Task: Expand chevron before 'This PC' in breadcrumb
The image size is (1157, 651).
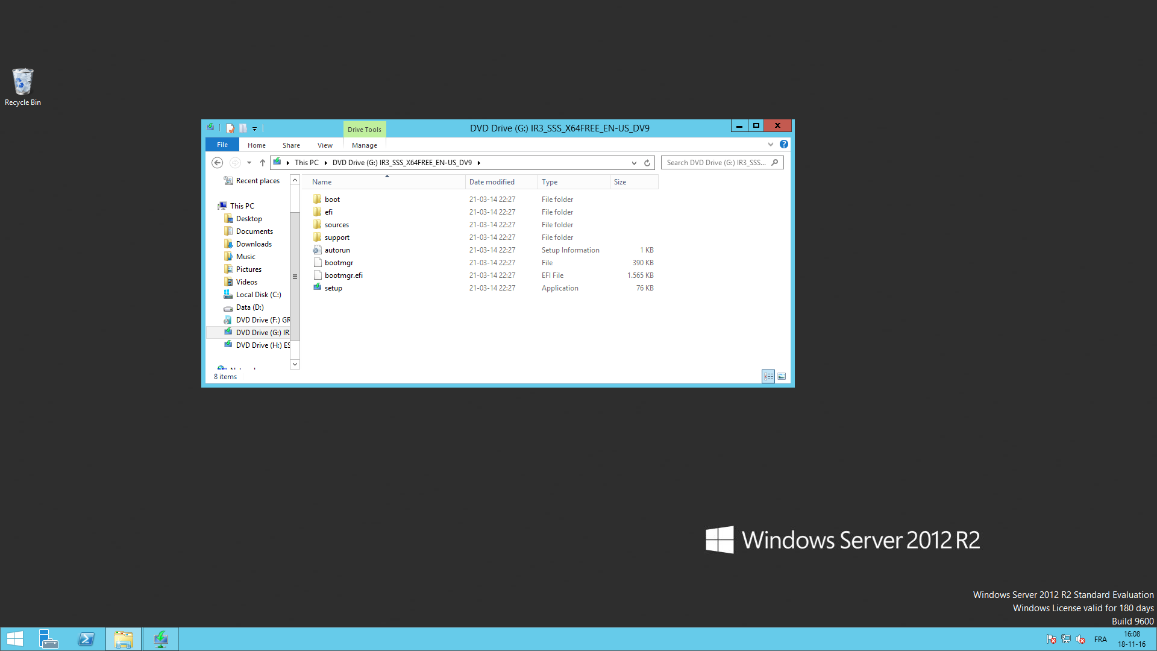Action: [x=288, y=163]
